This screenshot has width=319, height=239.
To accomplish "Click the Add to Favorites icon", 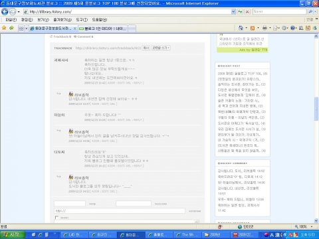I will point(11,28).
